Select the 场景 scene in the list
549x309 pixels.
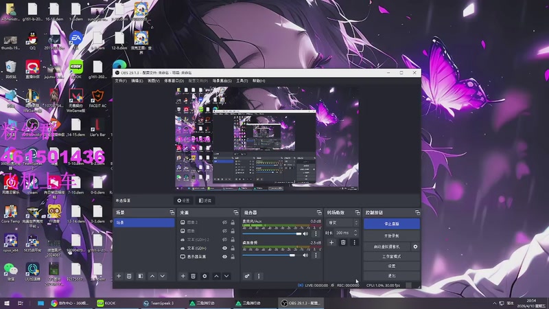point(144,222)
